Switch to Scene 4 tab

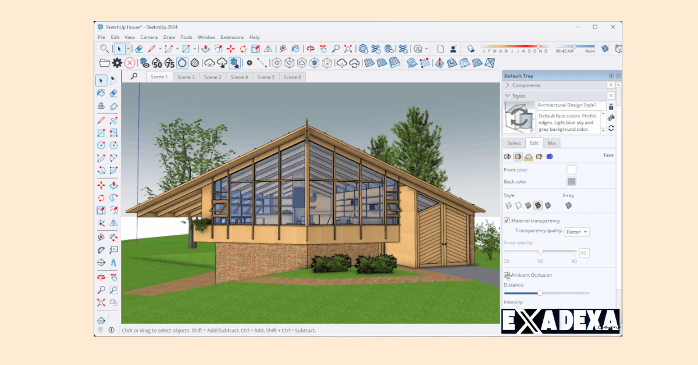coord(239,76)
